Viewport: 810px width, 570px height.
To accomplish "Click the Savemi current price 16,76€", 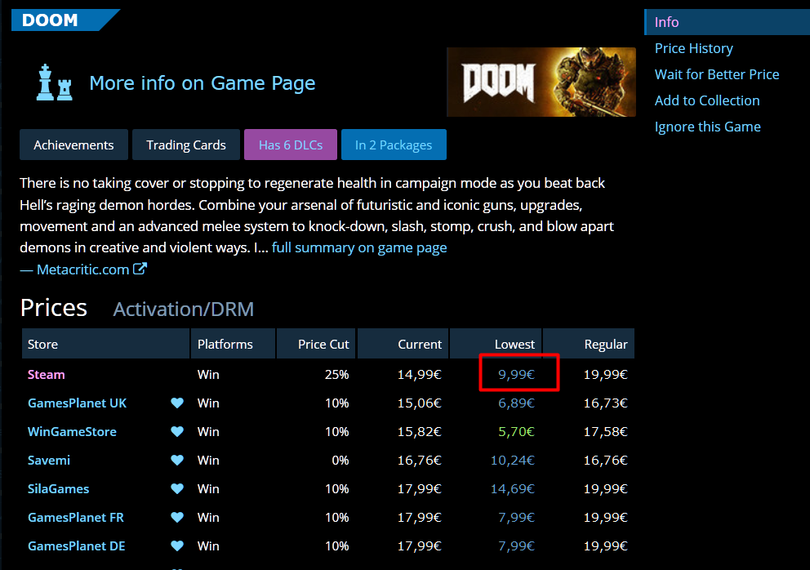I will click(x=420, y=460).
